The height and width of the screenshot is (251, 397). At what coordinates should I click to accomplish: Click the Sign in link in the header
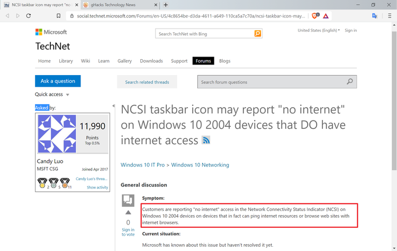pos(350,30)
